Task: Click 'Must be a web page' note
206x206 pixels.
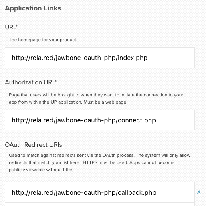Action: (105, 102)
